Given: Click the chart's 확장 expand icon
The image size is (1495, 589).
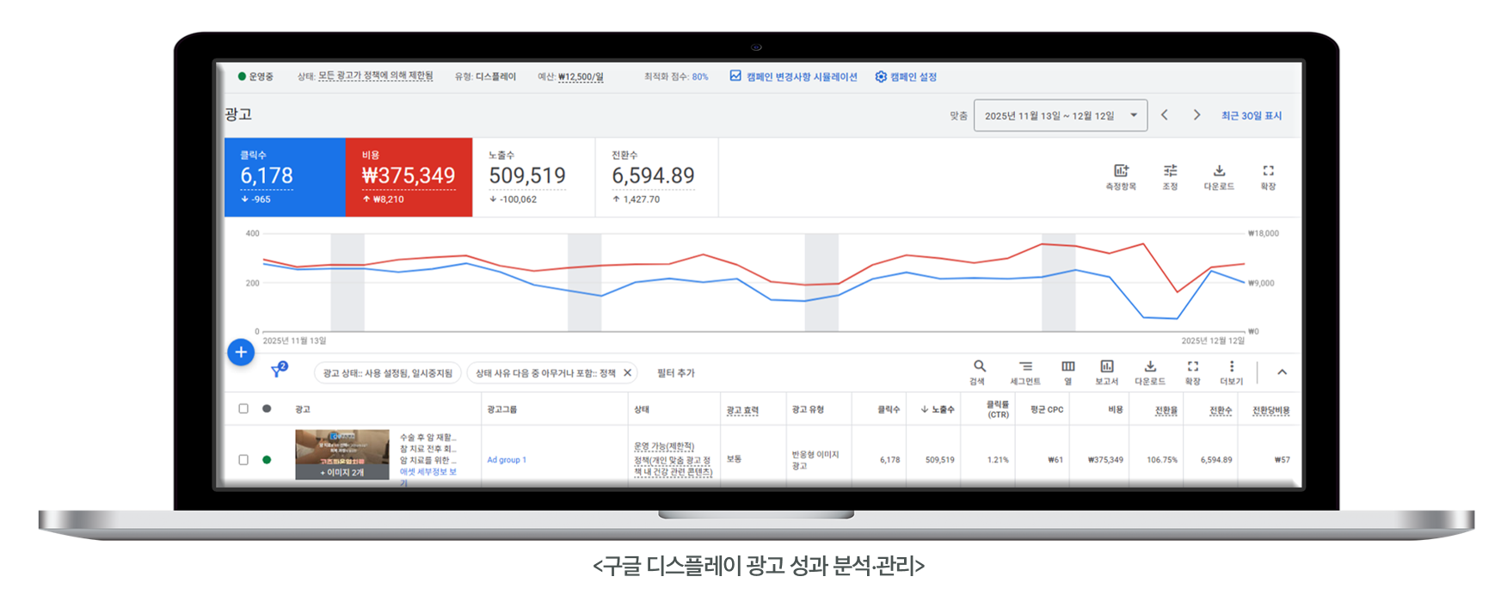Looking at the screenshot, I should point(1268,170).
